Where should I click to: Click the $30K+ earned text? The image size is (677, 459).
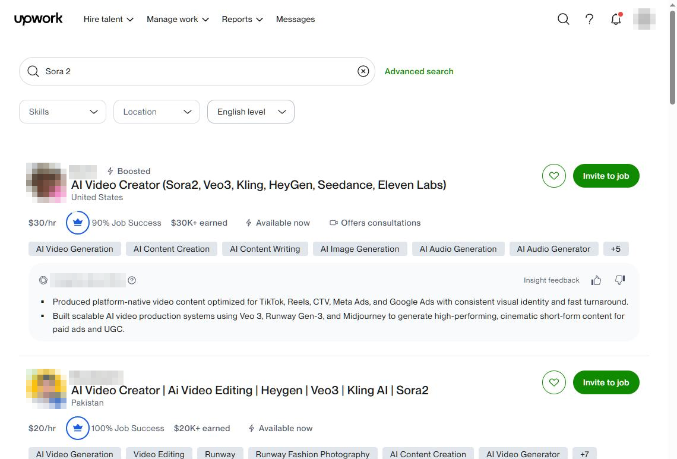point(199,223)
